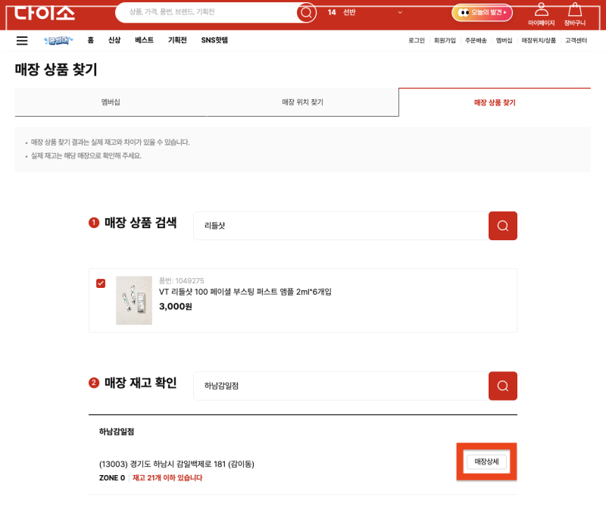
Task: Click the 매장상세 button
Action: tap(486, 461)
